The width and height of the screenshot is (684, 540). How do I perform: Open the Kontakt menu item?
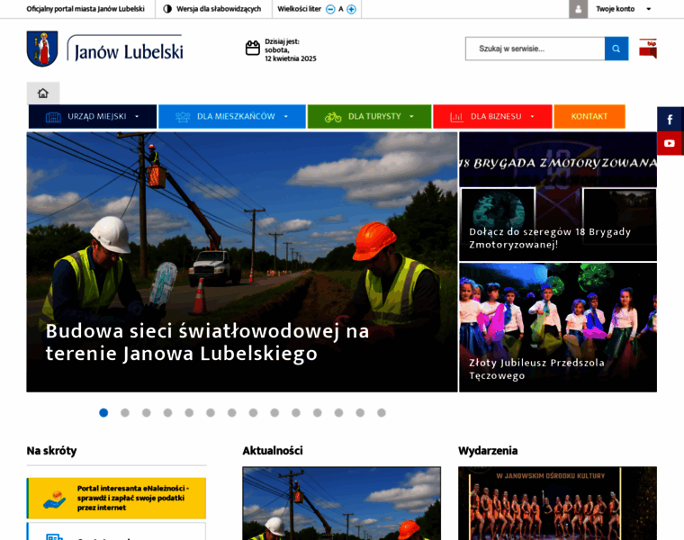point(589,116)
